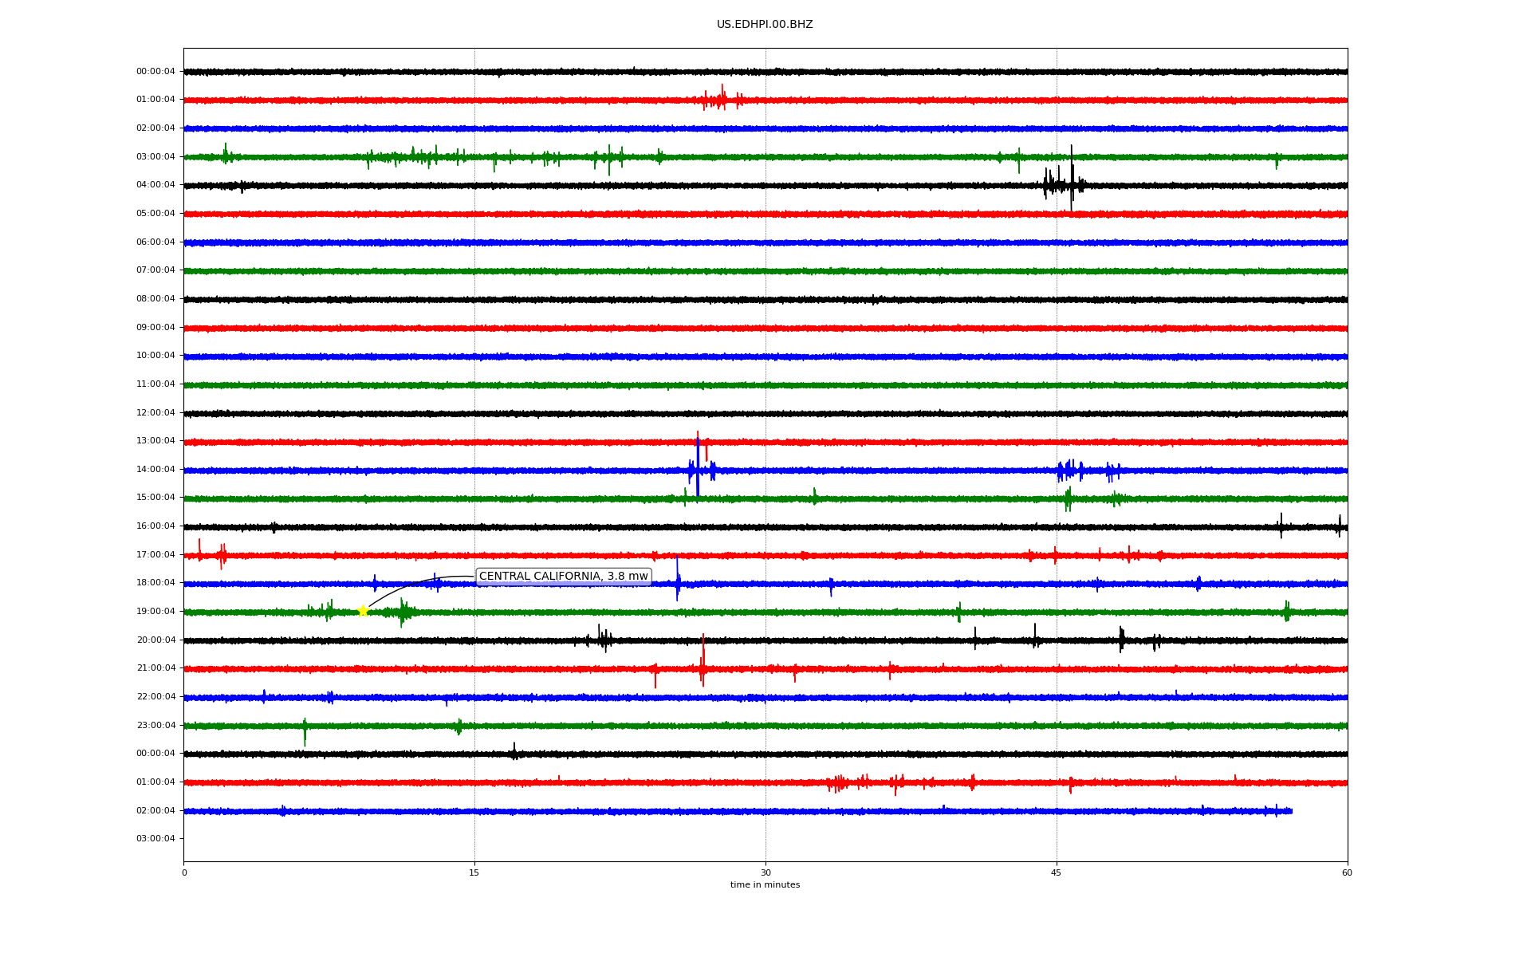Viewport: 1531px width, 957px height.
Task: Click the x-axis tick label 60
Action: tap(1347, 872)
